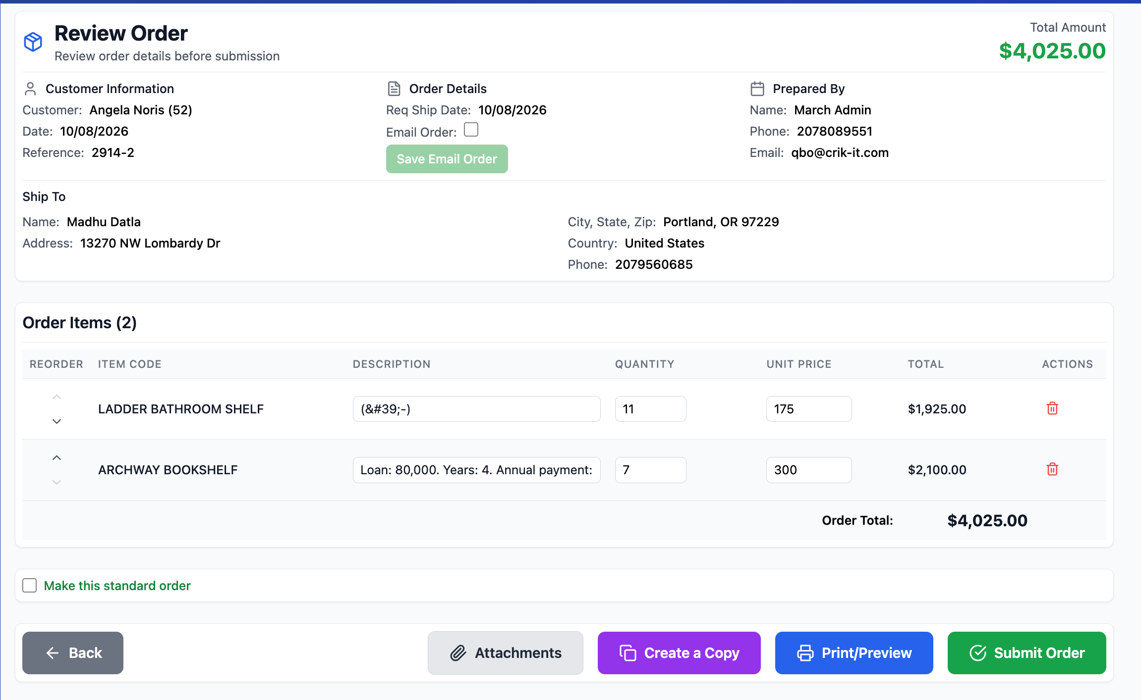Screen dimensions: 1141x700
Task: Click the unit price field showing 300
Action: point(809,470)
